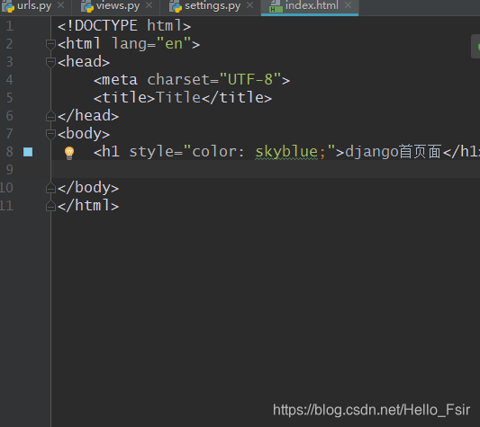Click line number 9 in the gutter
Screen dimensions: 480x427
pos(10,170)
